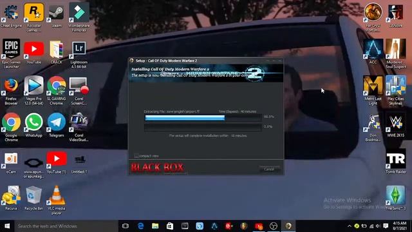The width and height of the screenshot is (412, 232).
Task: Open Corel ScreenCap shortcut
Action: pos(79,91)
